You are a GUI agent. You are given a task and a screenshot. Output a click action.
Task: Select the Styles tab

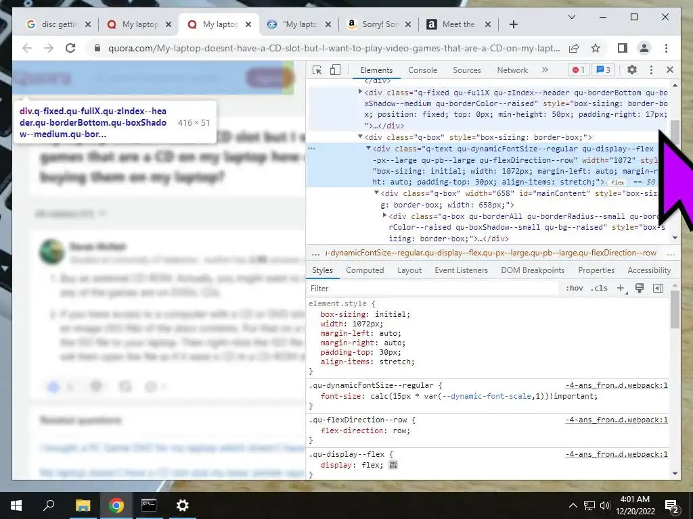pos(322,270)
